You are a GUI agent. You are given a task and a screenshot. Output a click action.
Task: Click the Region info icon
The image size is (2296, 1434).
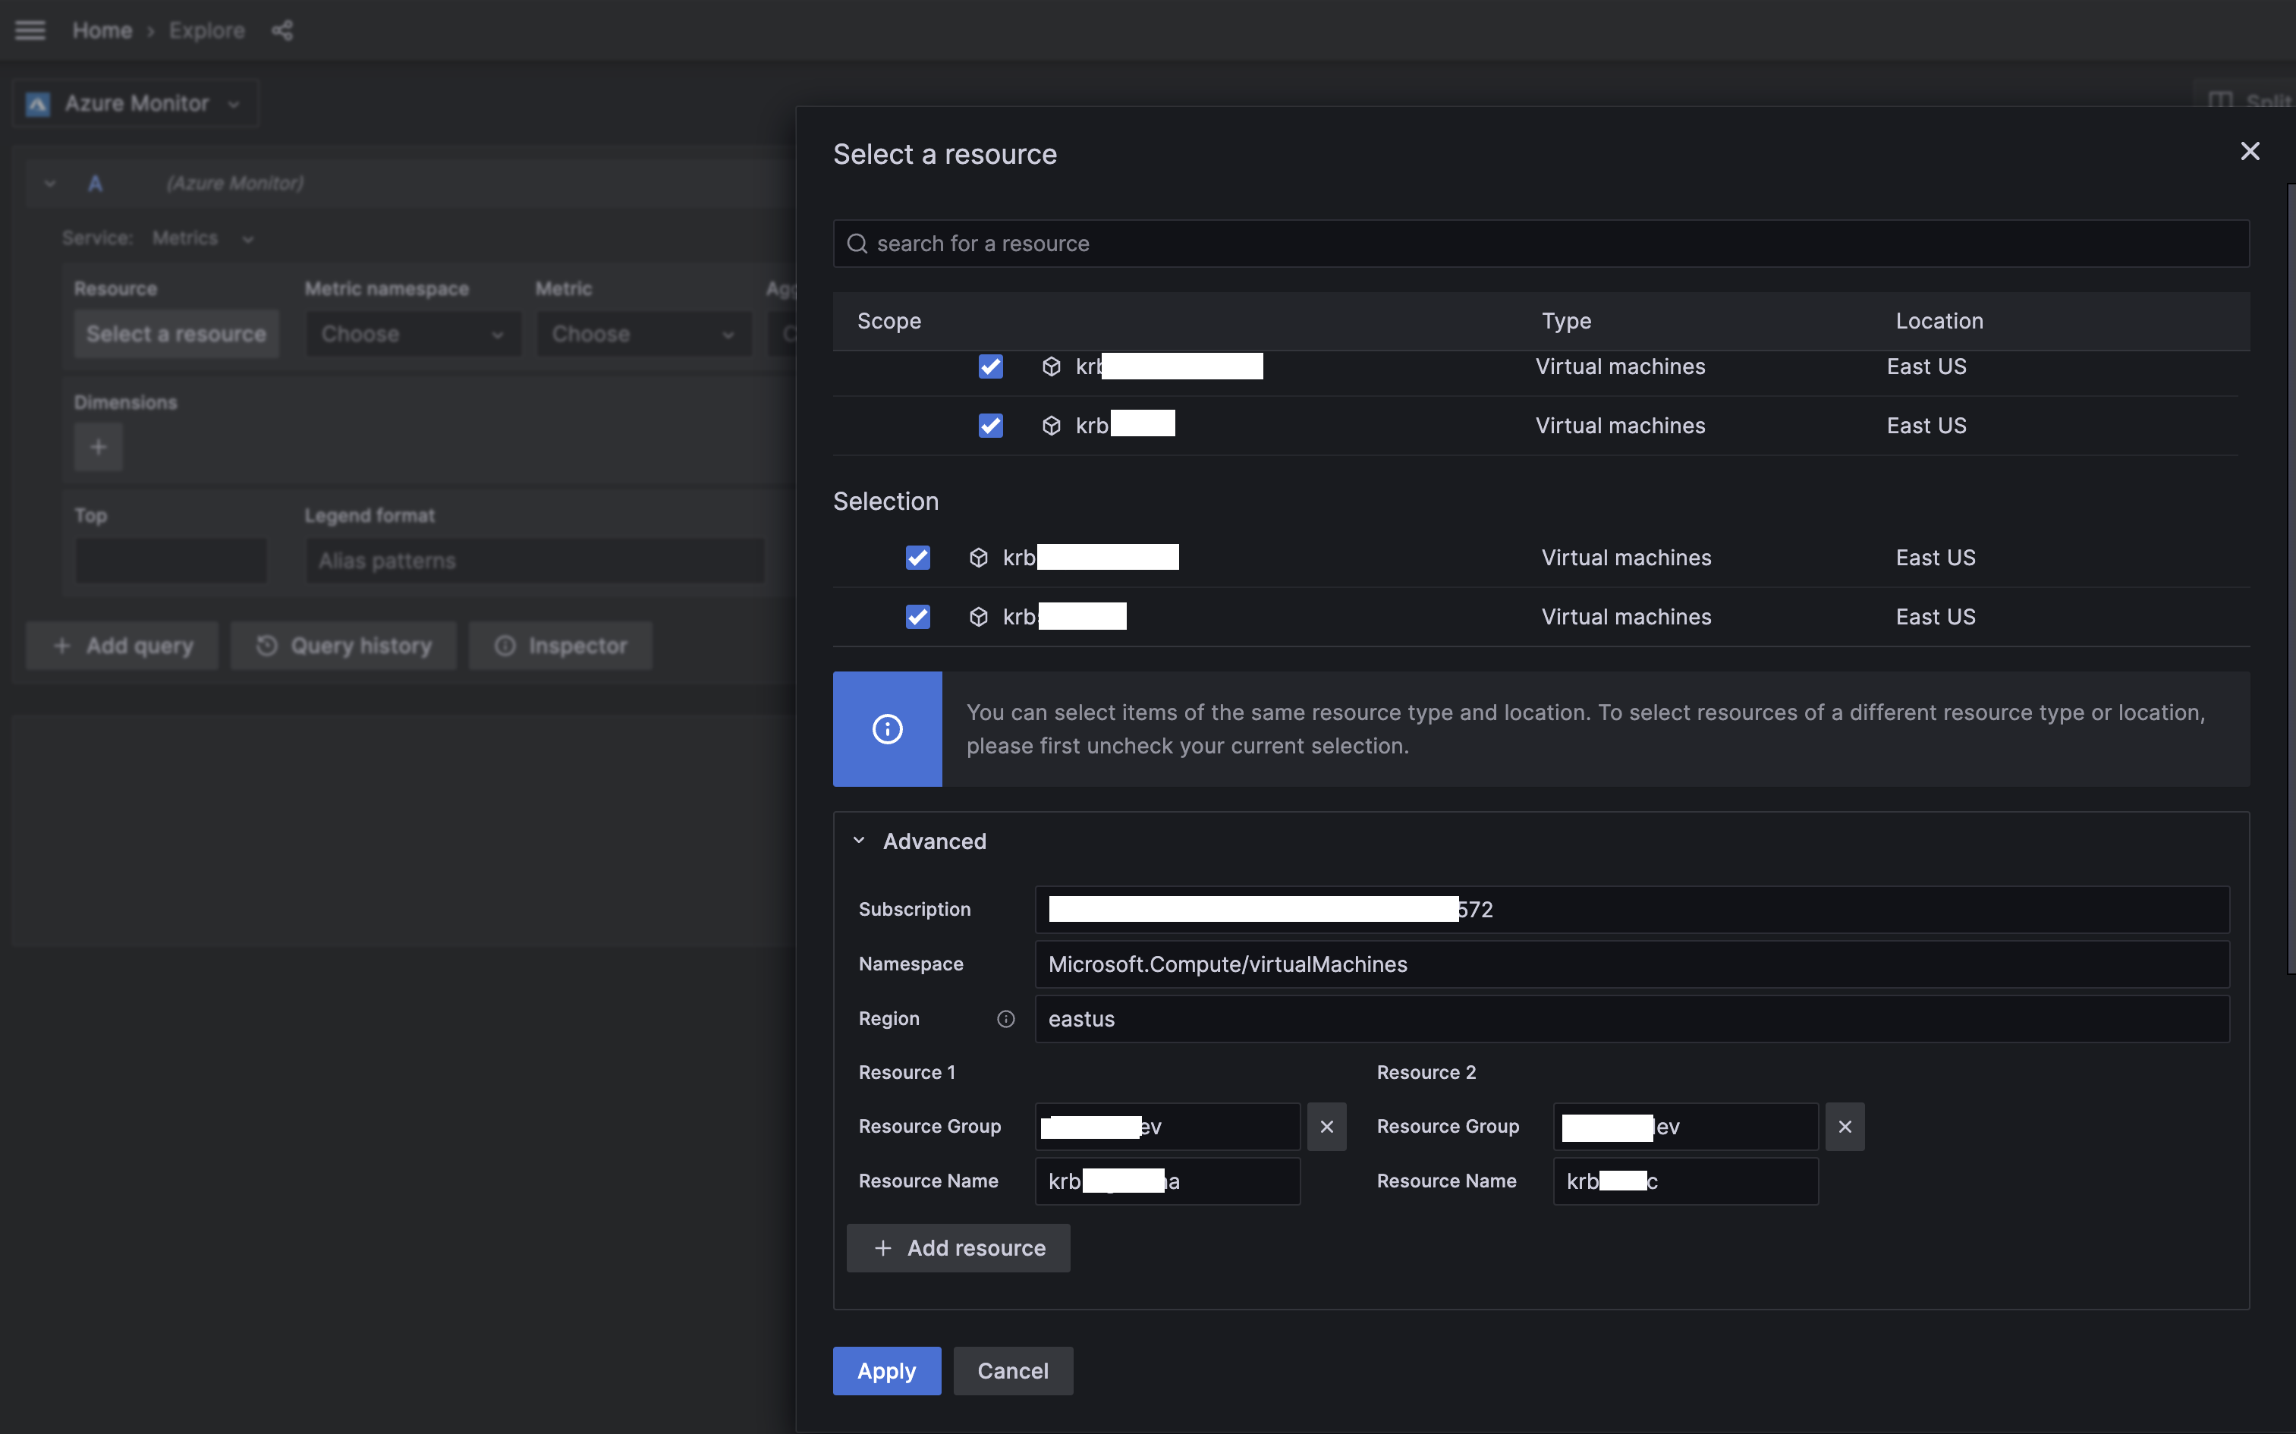(1005, 1018)
